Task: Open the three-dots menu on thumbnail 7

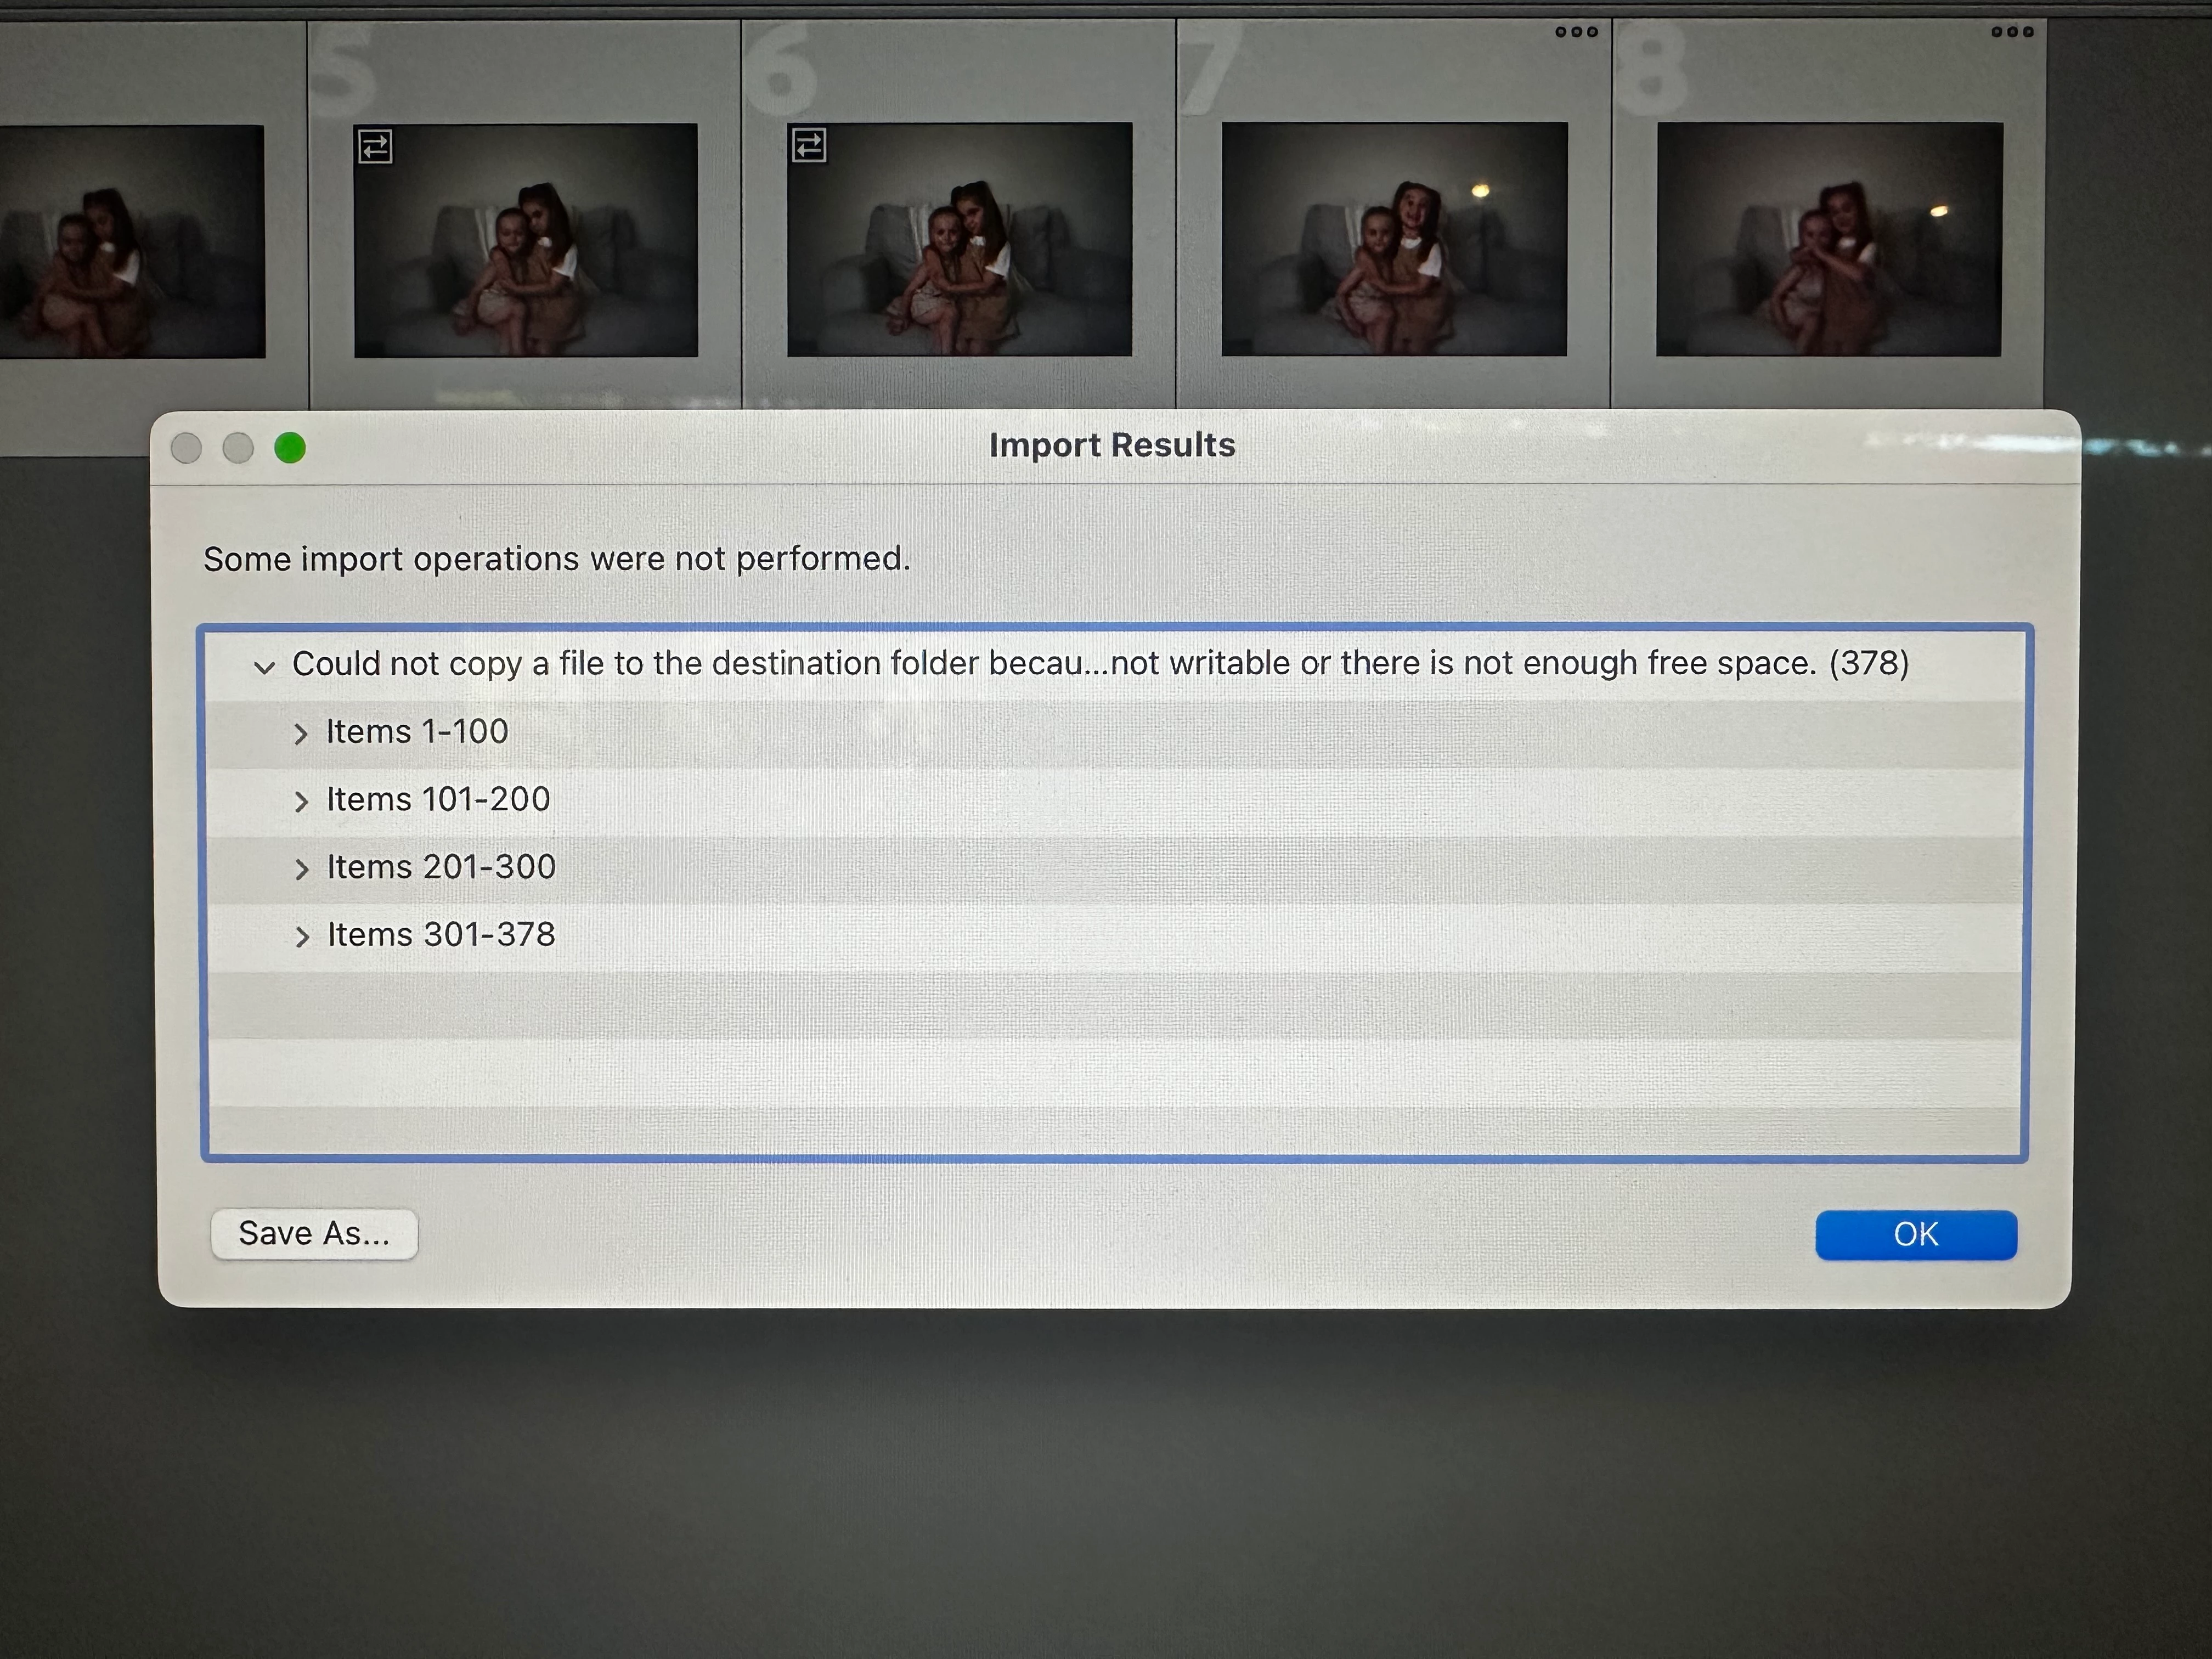Action: (1576, 32)
